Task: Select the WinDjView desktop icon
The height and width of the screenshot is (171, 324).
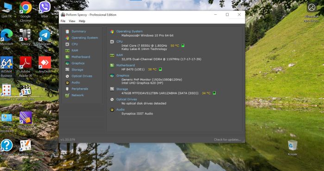Action: (25, 120)
